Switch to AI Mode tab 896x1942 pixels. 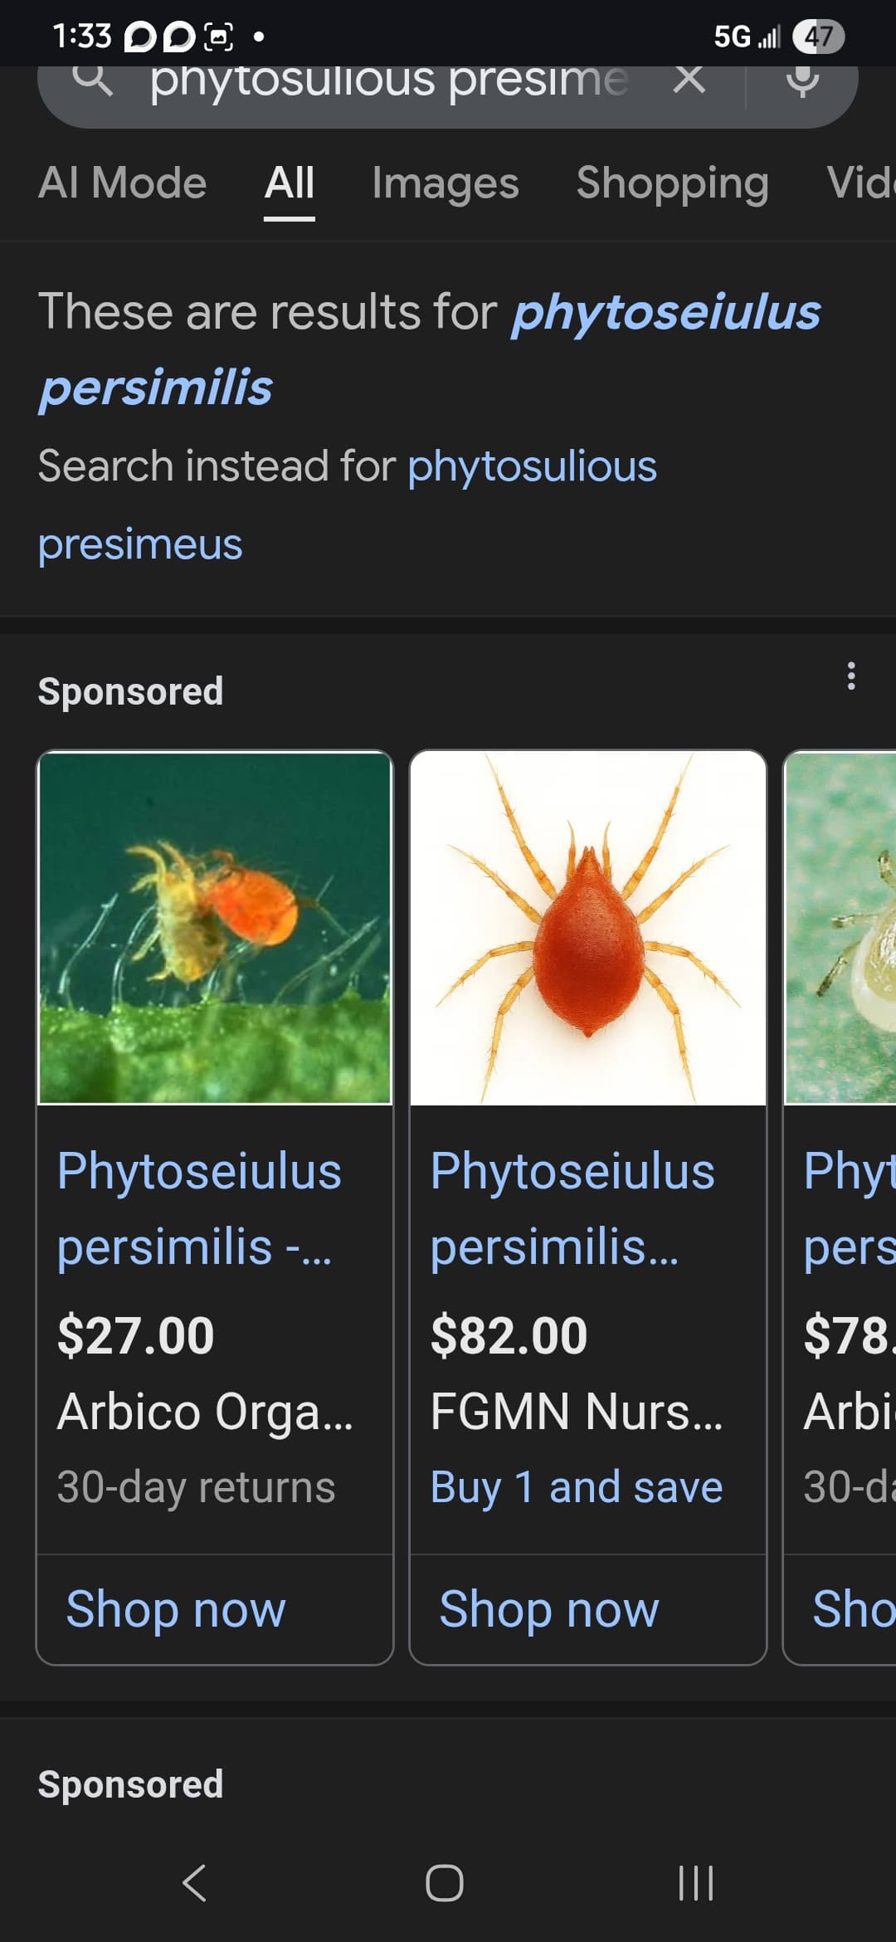click(x=123, y=183)
